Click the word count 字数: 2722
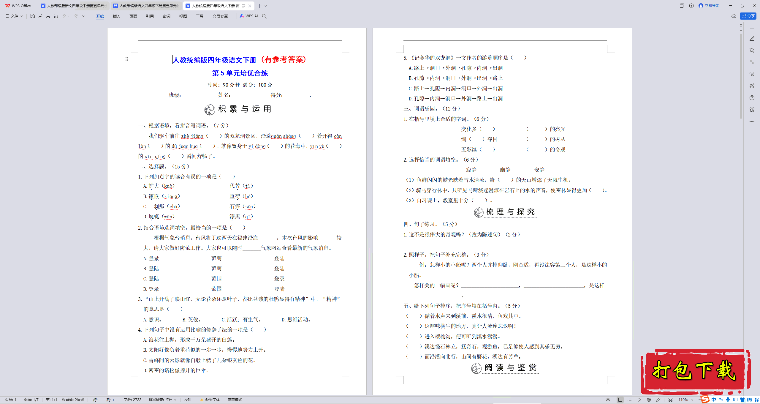This screenshot has width=760, height=404. 132,400
